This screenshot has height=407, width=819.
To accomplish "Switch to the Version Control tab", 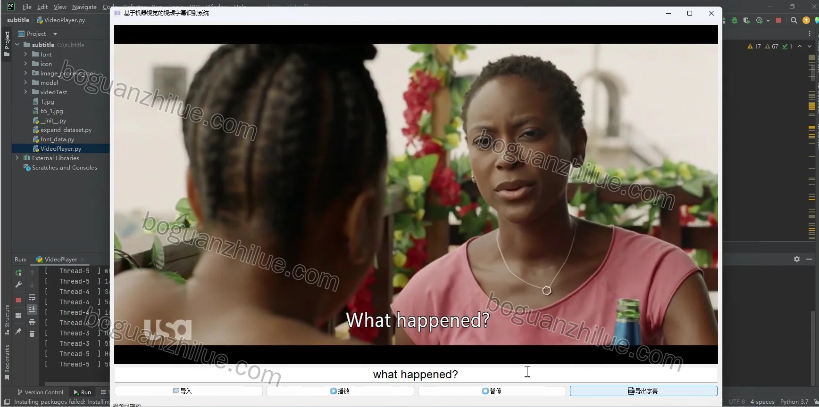I will point(41,392).
